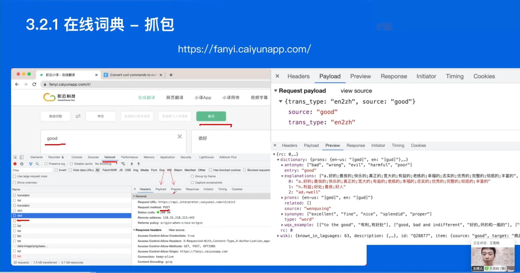Click the site lock icon in address bar
The width and height of the screenshot is (520, 273).
click(45, 84)
